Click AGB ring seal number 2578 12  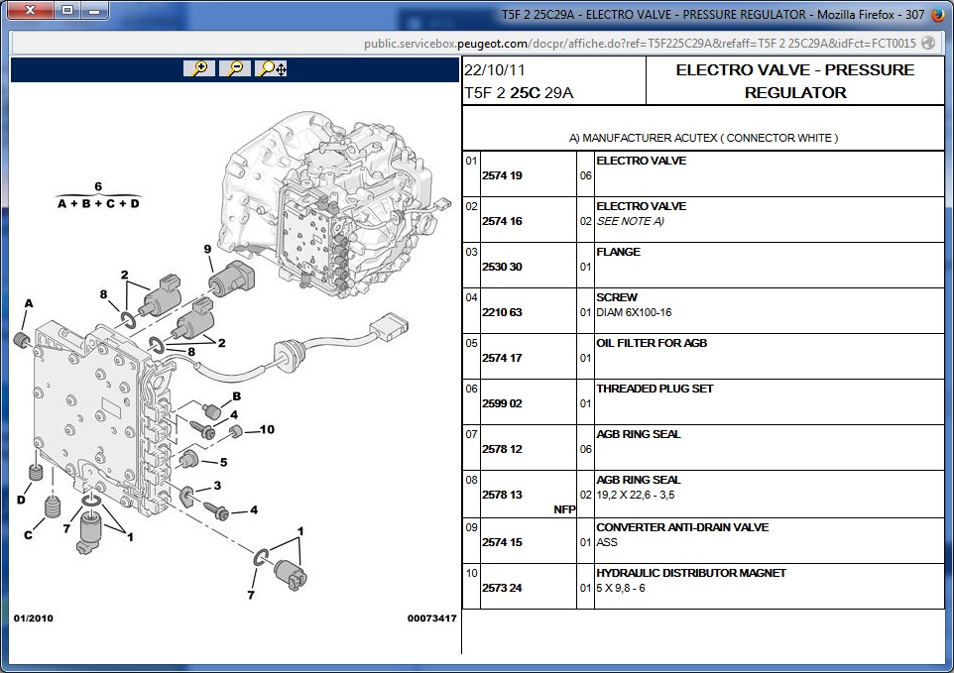(502, 449)
